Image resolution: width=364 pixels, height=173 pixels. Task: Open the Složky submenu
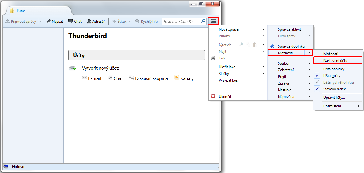click(238, 74)
